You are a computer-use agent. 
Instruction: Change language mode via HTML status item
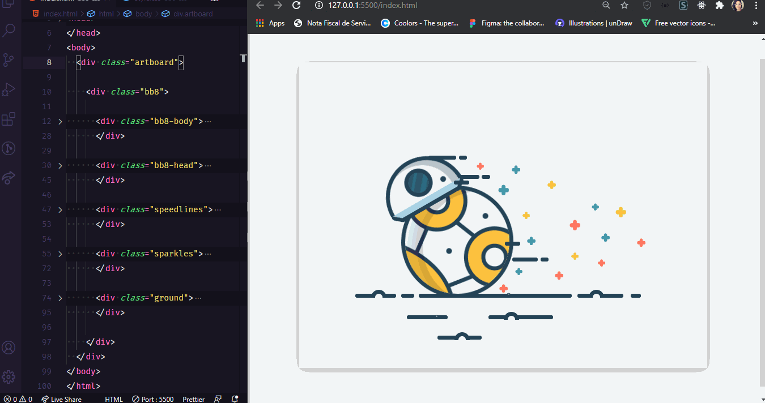tap(114, 399)
